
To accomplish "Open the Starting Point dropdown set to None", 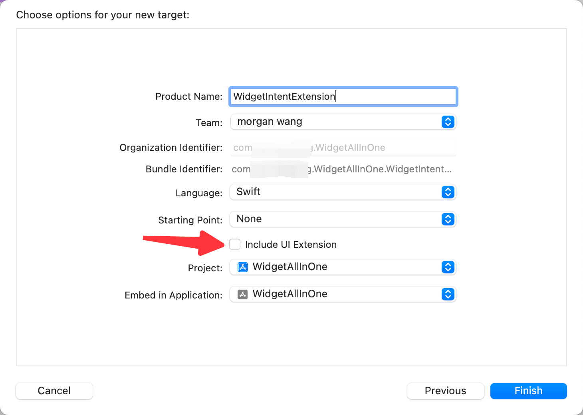I will point(343,219).
